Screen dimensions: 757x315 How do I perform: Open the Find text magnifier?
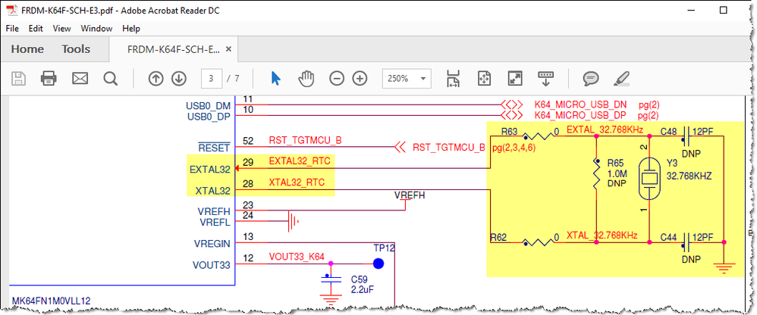111,78
